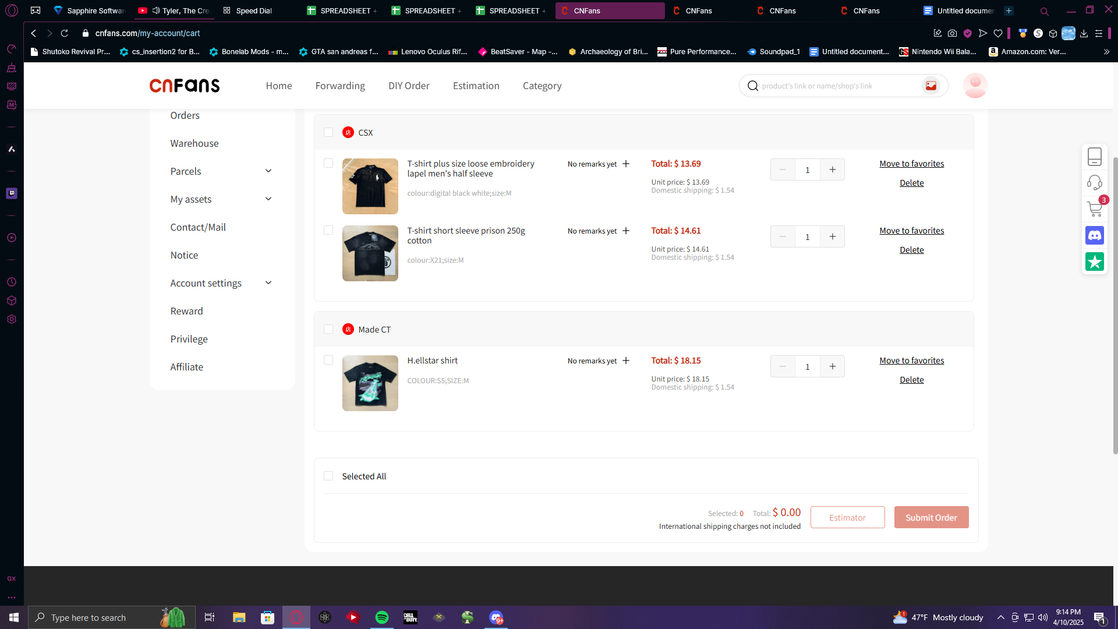Click the green star Trustpilot icon
This screenshot has width=1118, height=629.
pyautogui.click(x=1095, y=262)
